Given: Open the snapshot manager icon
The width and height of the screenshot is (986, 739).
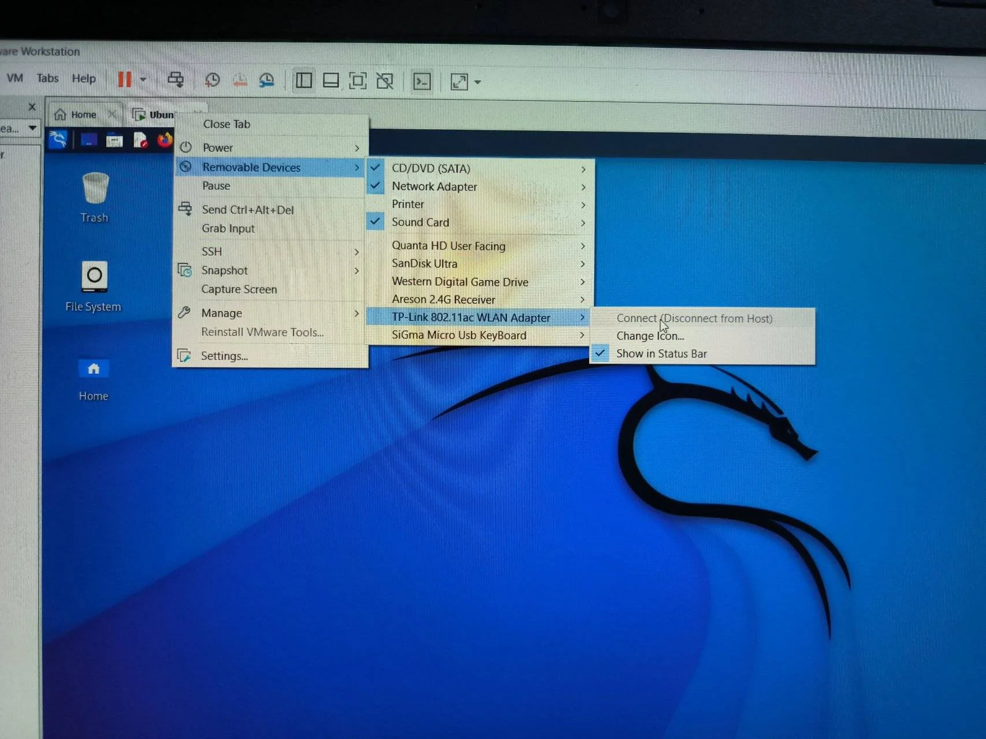Looking at the screenshot, I should 266,81.
